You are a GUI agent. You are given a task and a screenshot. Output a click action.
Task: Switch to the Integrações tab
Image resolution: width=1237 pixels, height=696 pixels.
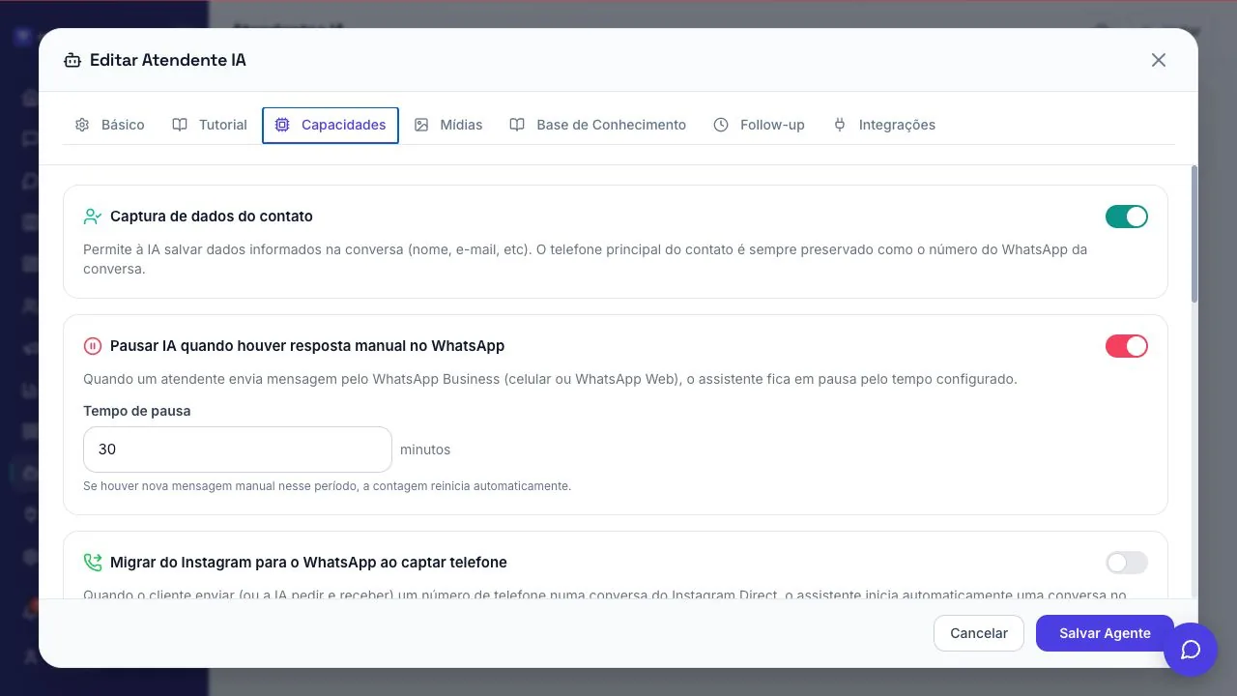point(884,125)
